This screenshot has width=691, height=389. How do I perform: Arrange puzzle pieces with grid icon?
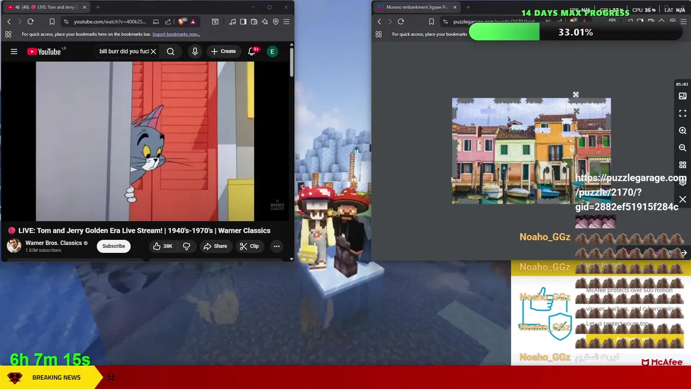point(682,165)
